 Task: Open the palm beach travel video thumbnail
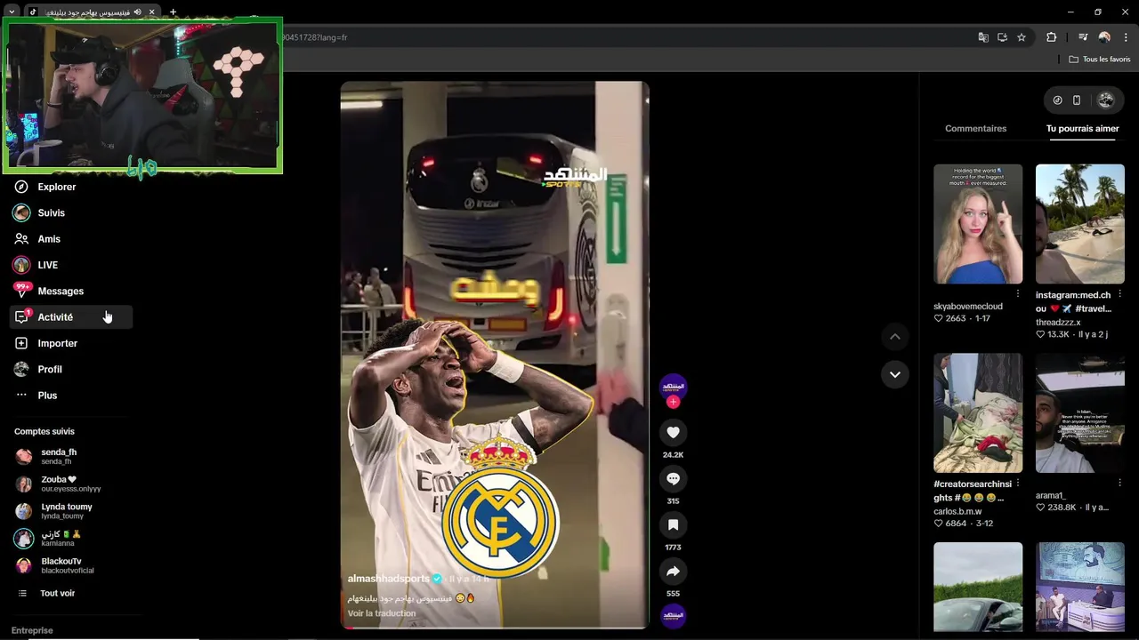coord(1080,224)
